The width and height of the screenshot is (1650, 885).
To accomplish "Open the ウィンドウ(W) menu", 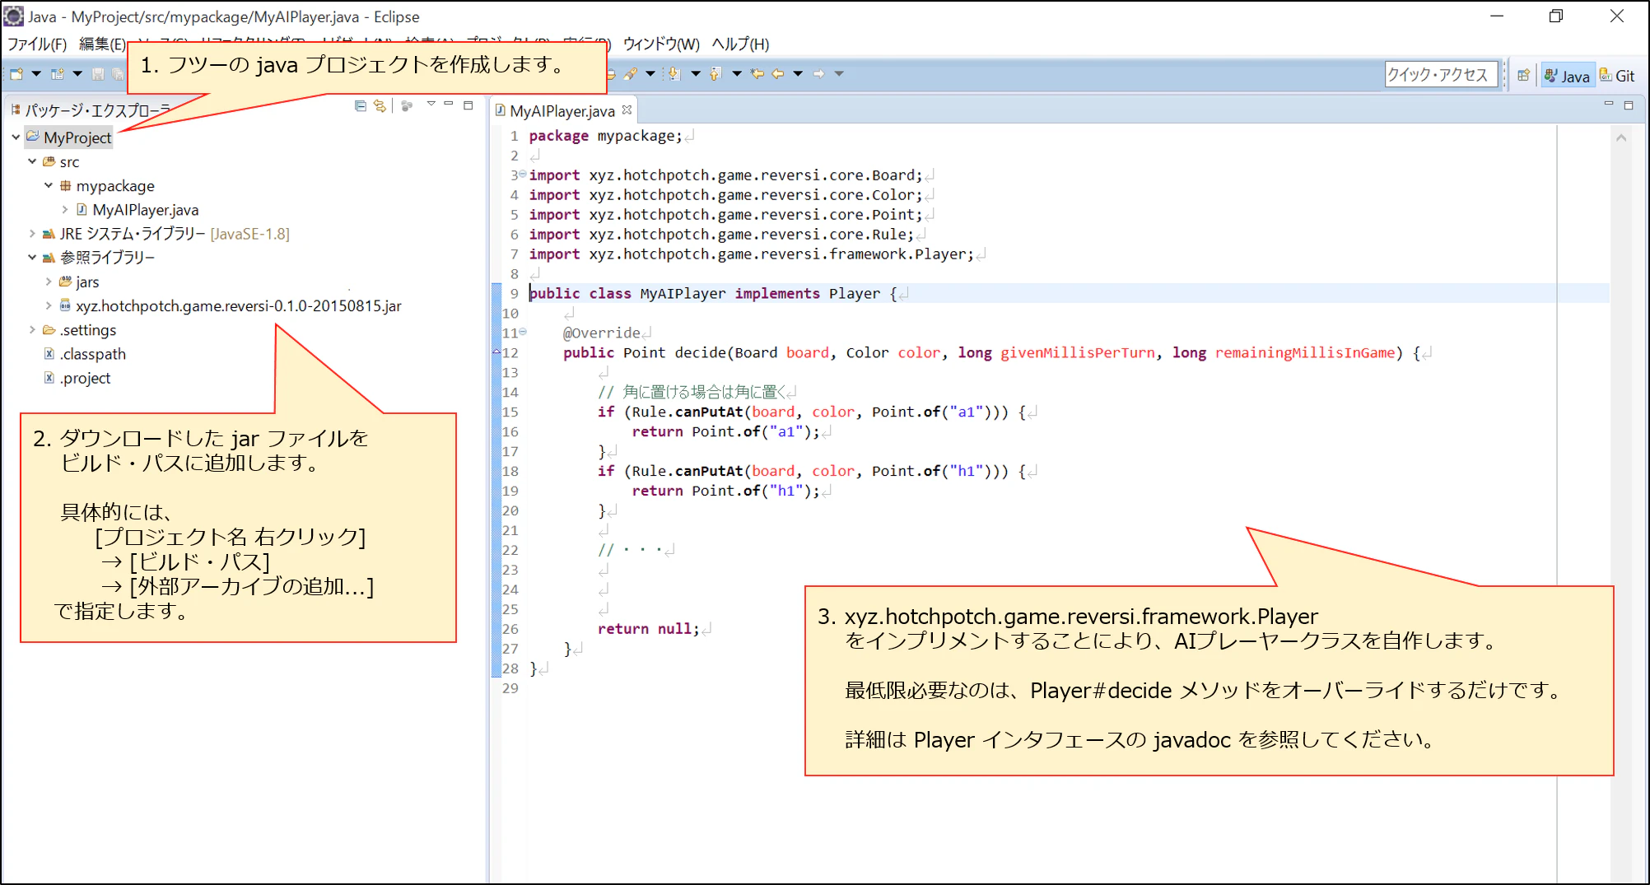I will point(661,44).
